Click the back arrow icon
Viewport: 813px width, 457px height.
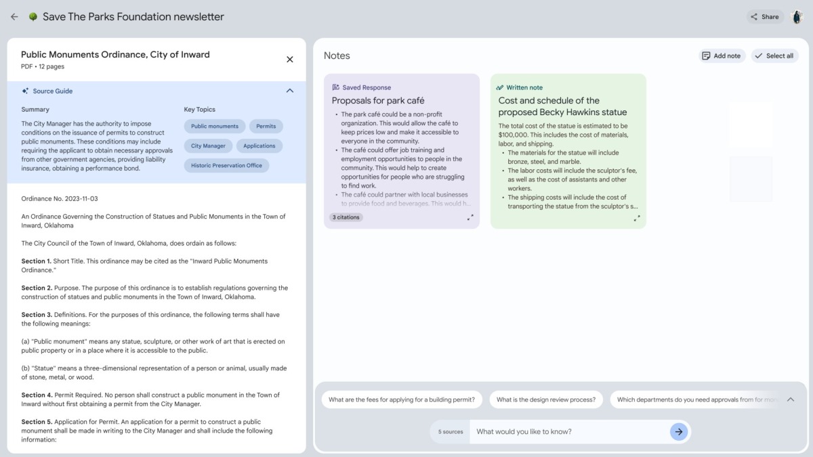pos(14,17)
